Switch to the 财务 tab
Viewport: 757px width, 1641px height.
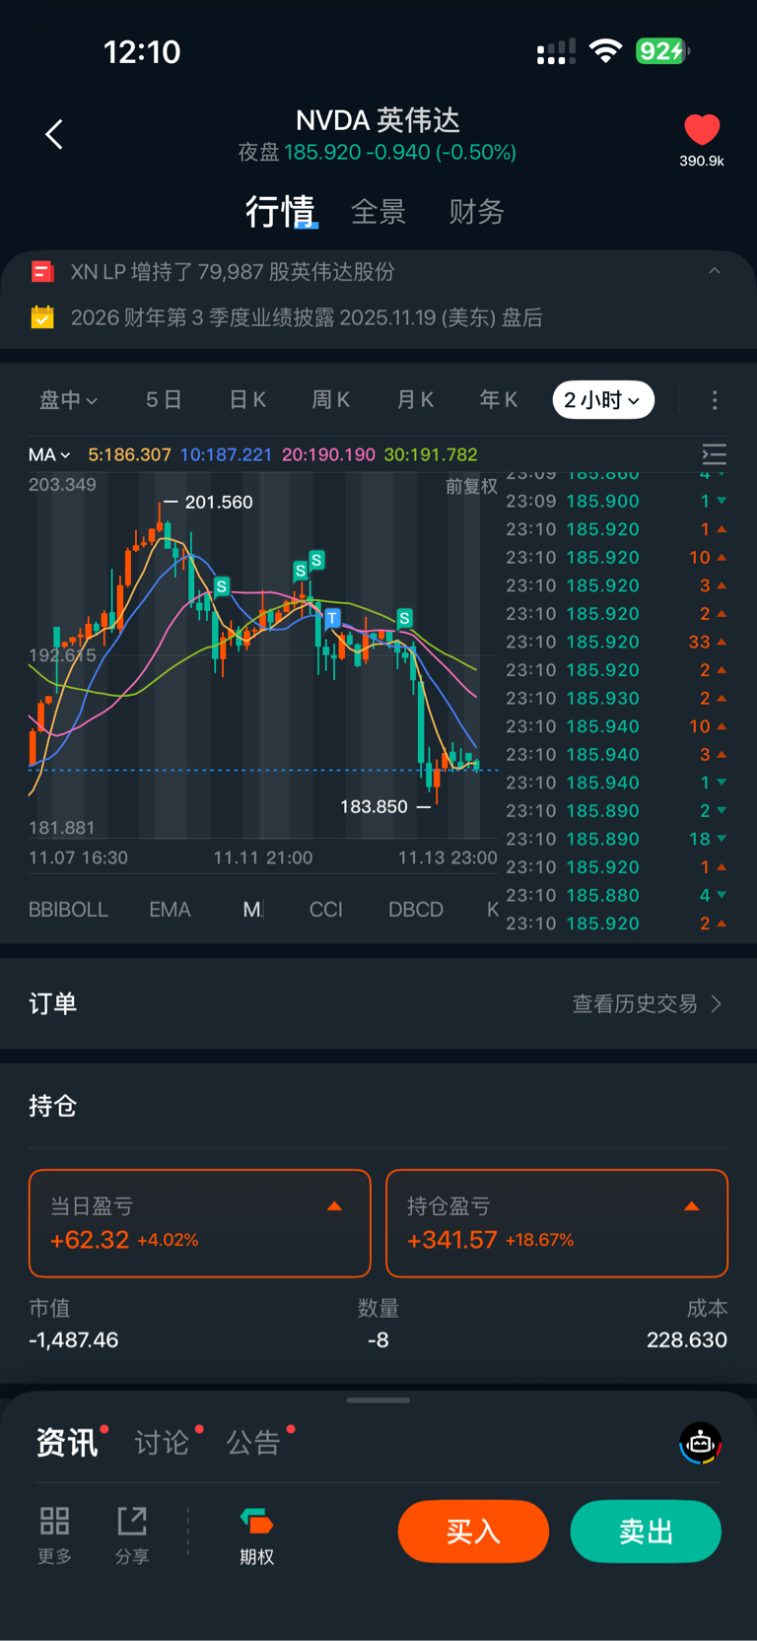pyautogui.click(x=476, y=211)
